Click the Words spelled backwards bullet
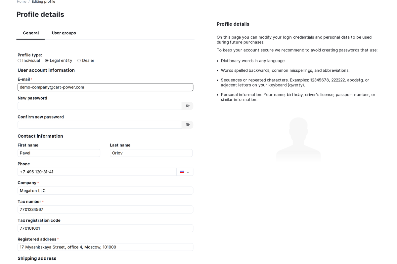The height and width of the screenshot is (264, 397). (285, 70)
